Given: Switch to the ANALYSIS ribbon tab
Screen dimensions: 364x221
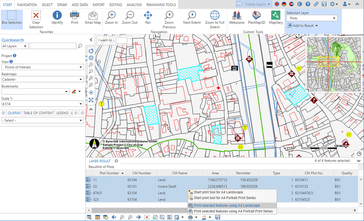Looking at the screenshot, I should pyautogui.click(x=134, y=5).
